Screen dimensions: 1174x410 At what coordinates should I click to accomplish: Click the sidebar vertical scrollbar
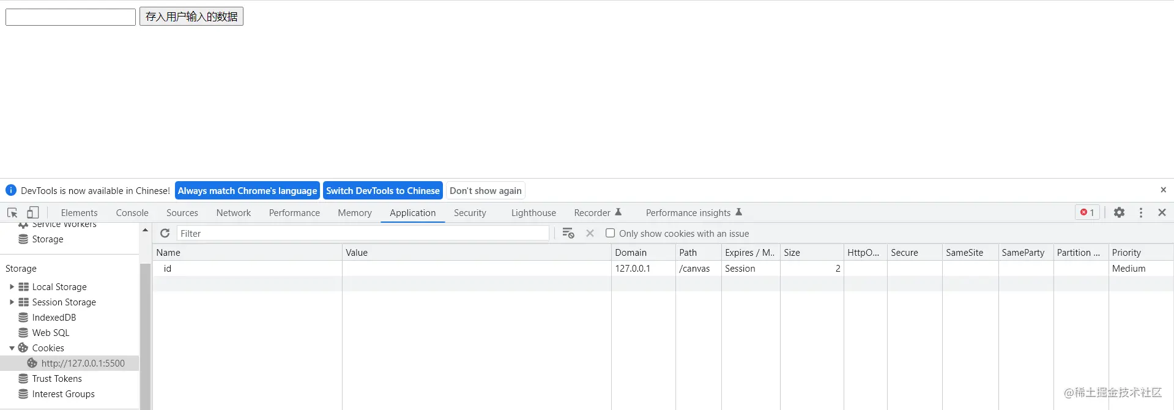click(145, 330)
